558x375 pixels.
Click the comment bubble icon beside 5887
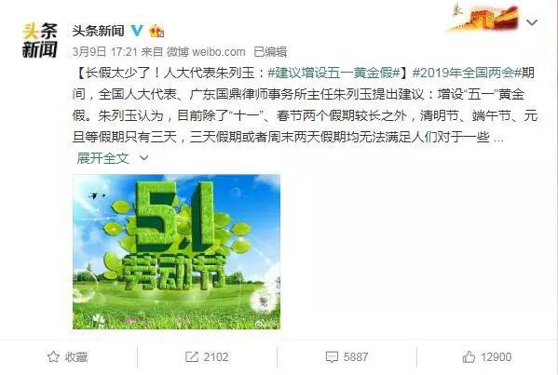[332, 356]
